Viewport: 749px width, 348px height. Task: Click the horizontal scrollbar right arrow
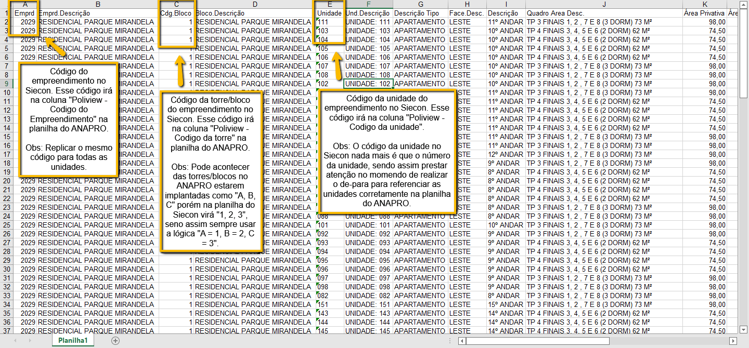[733, 341]
